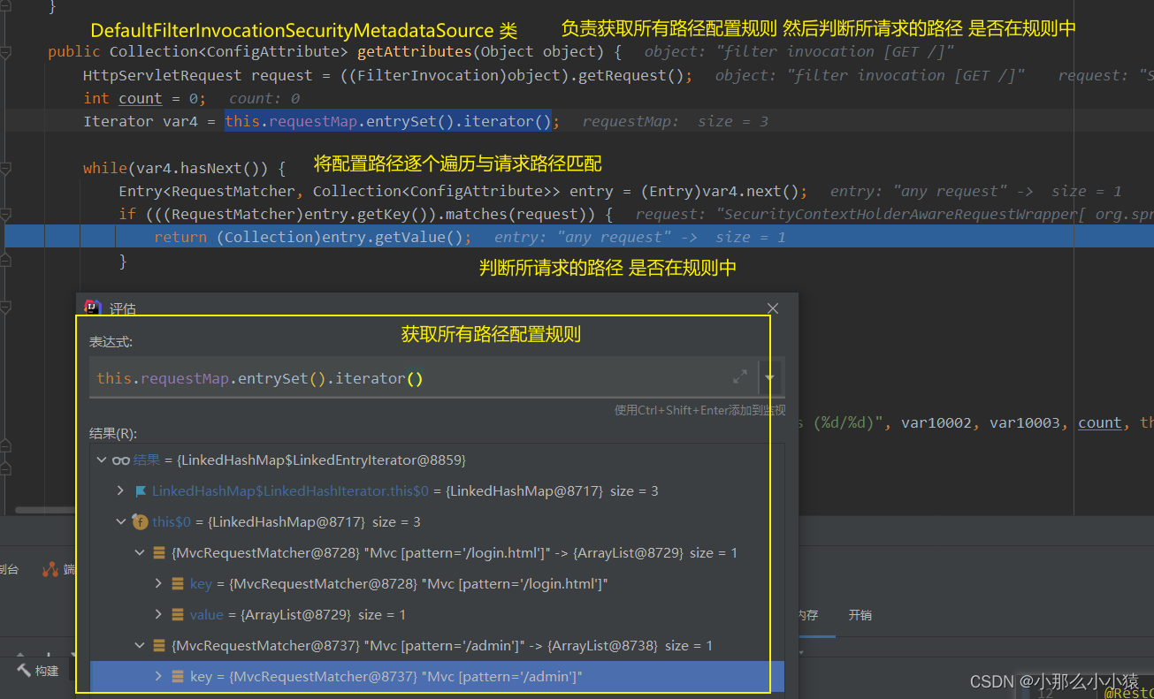Click the hammer icon of 构建
Screen dimensions: 1154x699
tap(24, 671)
